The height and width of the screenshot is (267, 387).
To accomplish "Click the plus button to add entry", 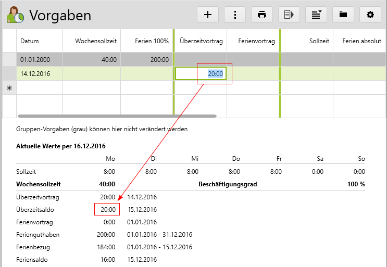I will (x=208, y=15).
